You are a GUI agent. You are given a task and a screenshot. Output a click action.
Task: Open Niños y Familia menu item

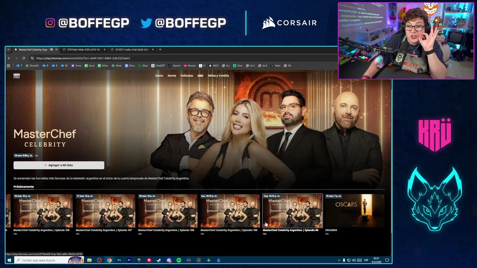pos(218,76)
